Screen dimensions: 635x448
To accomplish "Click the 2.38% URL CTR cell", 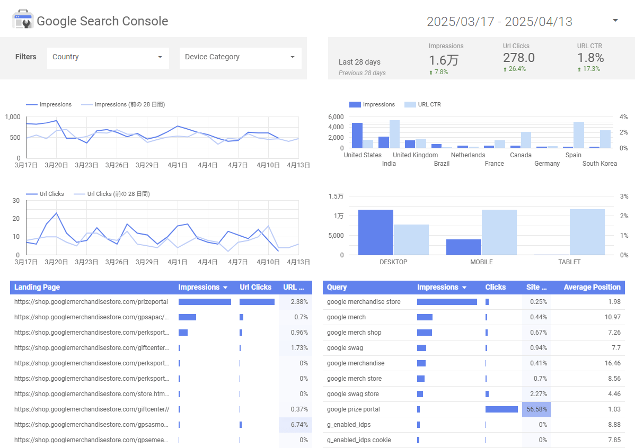I will 295,302.
